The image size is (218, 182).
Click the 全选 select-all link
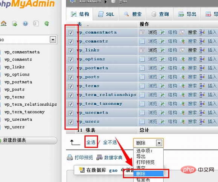pos(91,142)
